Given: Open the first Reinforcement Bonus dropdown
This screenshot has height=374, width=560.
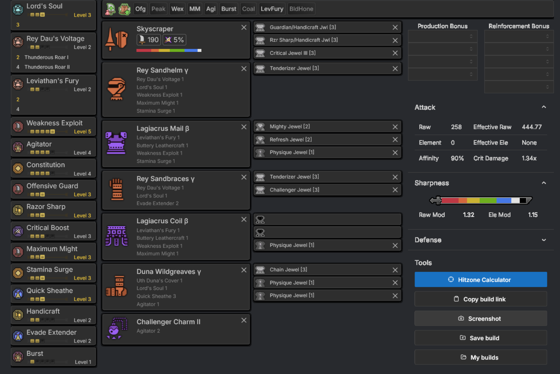Looking at the screenshot, I should (x=519, y=36).
